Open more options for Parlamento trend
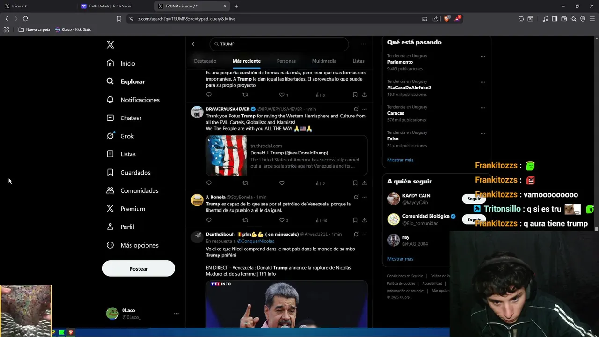This screenshot has width=599, height=337. pyautogui.click(x=483, y=57)
